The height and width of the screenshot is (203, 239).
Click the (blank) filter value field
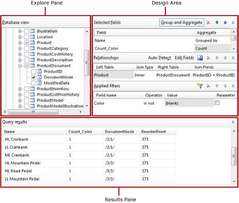coord(189,103)
